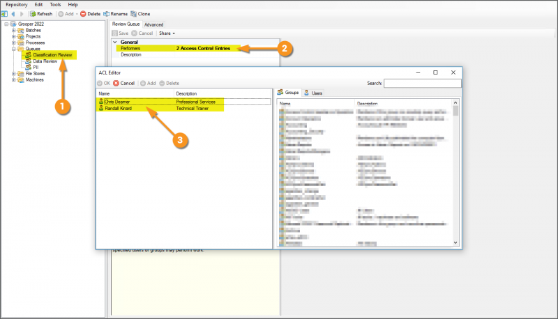The image size is (558, 319).
Task: Select the Classification Review queue
Action: click(x=52, y=55)
